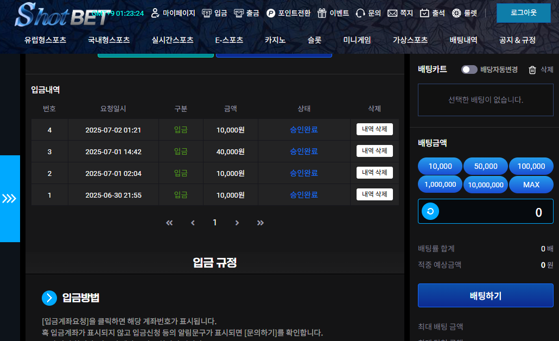Image resolution: width=559 pixels, height=341 pixels.
Task: Click the 출금 withdrawal icon in header
Action: click(x=239, y=13)
